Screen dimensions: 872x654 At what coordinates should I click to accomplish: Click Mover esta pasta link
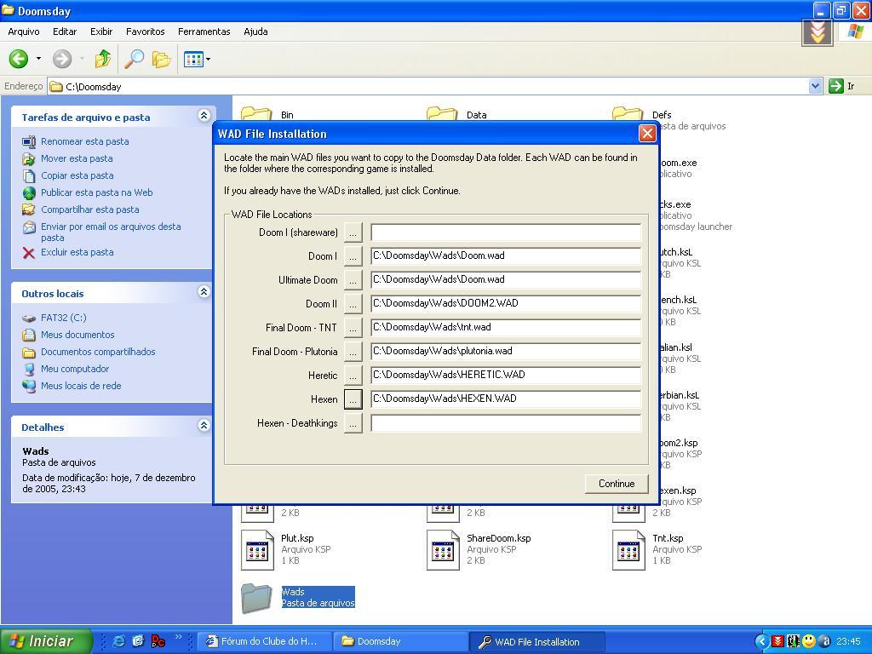[x=77, y=158]
